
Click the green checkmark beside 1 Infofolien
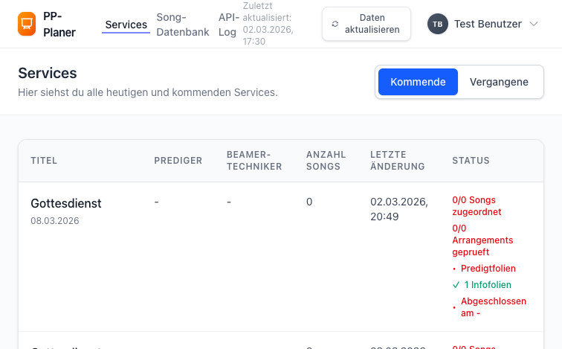click(456, 284)
